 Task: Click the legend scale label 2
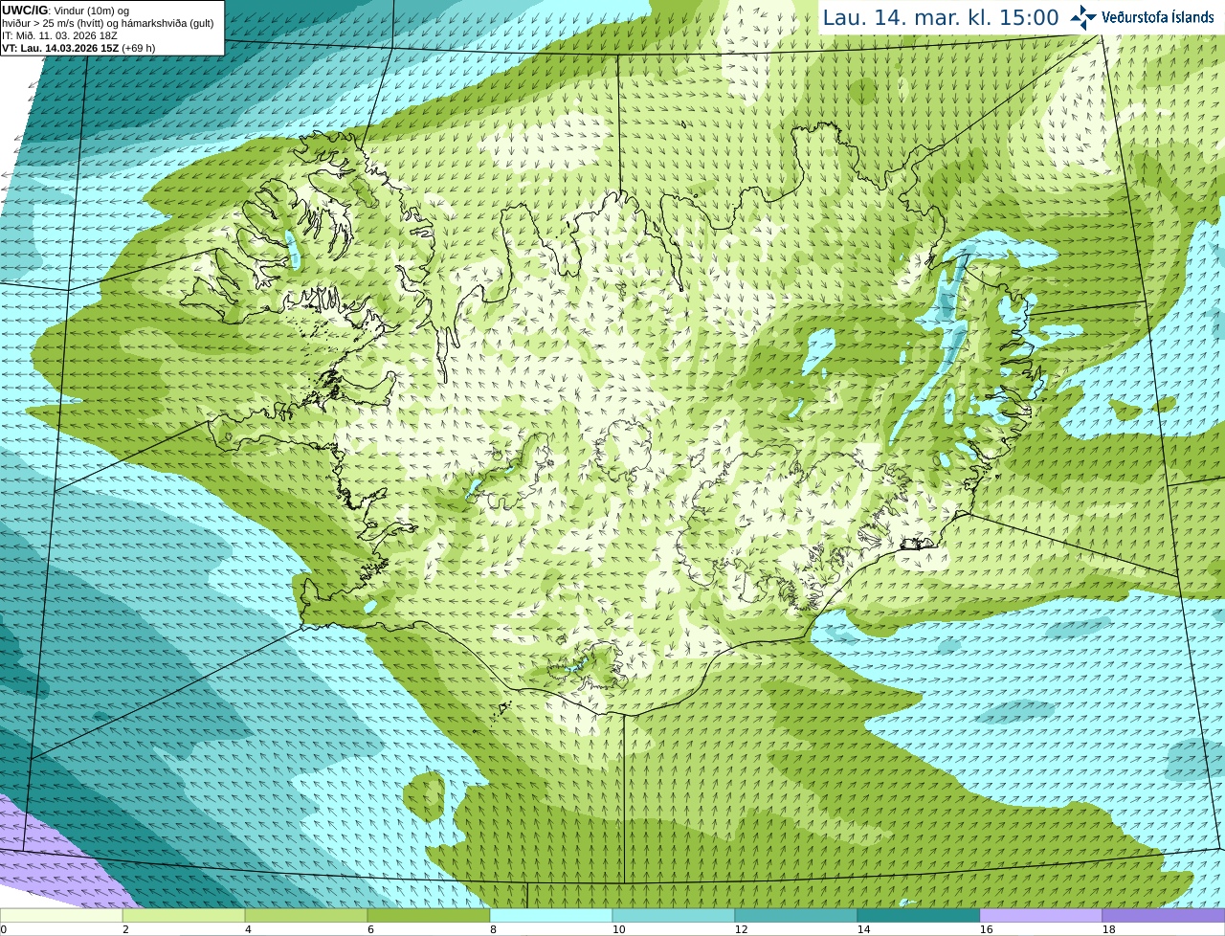click(125, 929)
